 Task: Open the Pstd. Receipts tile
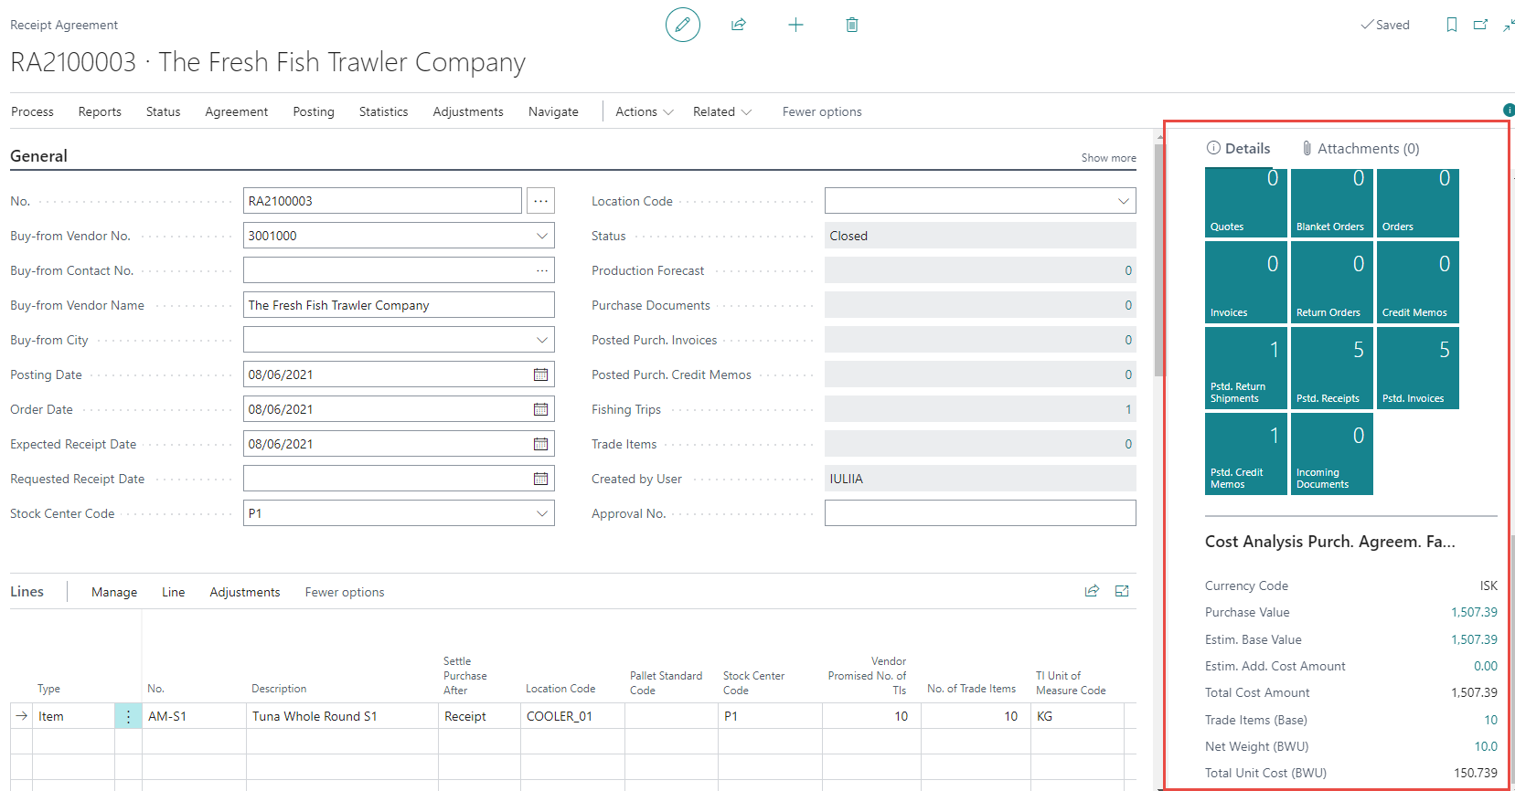(x=1331, y=367)
